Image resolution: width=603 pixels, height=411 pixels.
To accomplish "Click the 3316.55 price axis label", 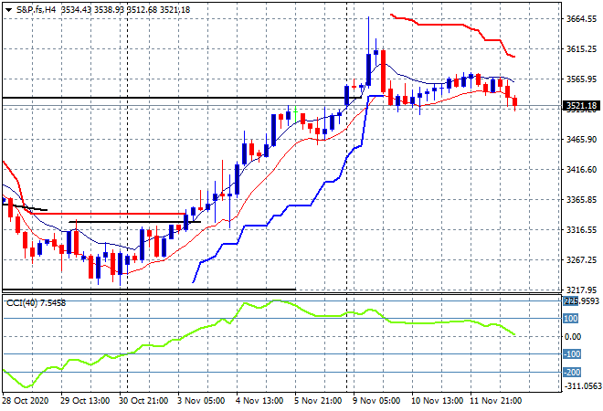I will 581,229.
